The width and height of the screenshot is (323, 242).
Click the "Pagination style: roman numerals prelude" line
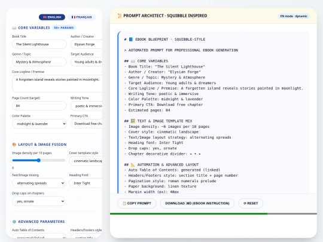point(170,181)
